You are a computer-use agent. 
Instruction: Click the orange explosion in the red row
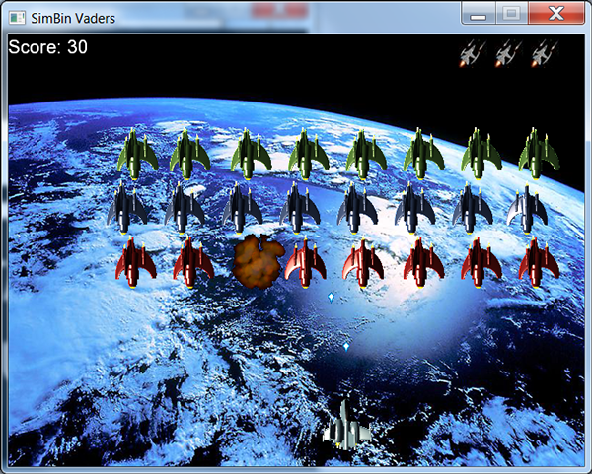click(259, 261)
